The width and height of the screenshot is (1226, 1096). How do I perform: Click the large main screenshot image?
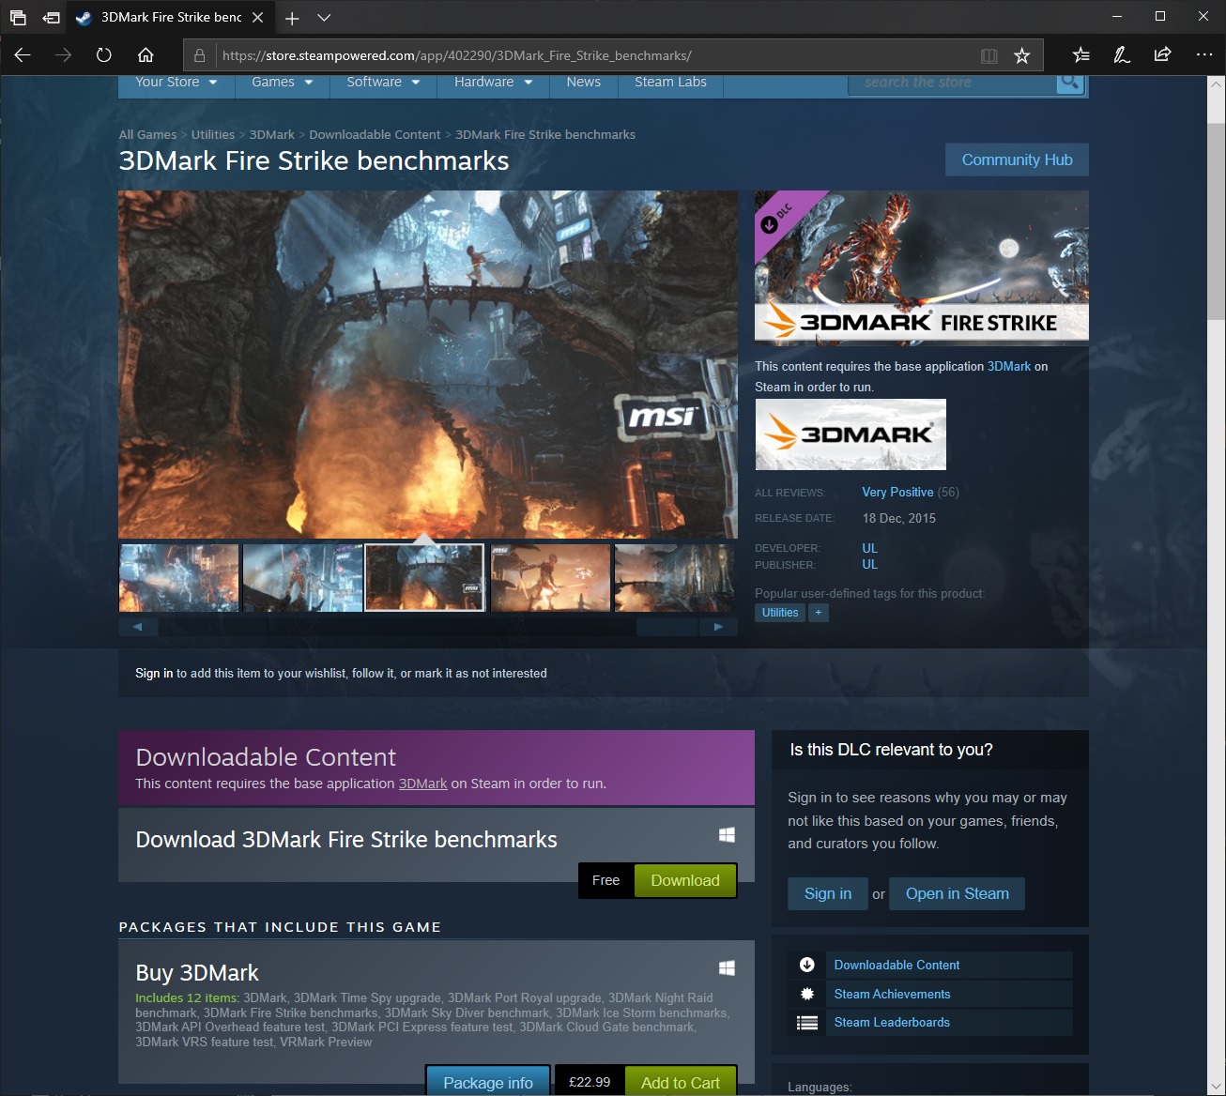(428, 365)
